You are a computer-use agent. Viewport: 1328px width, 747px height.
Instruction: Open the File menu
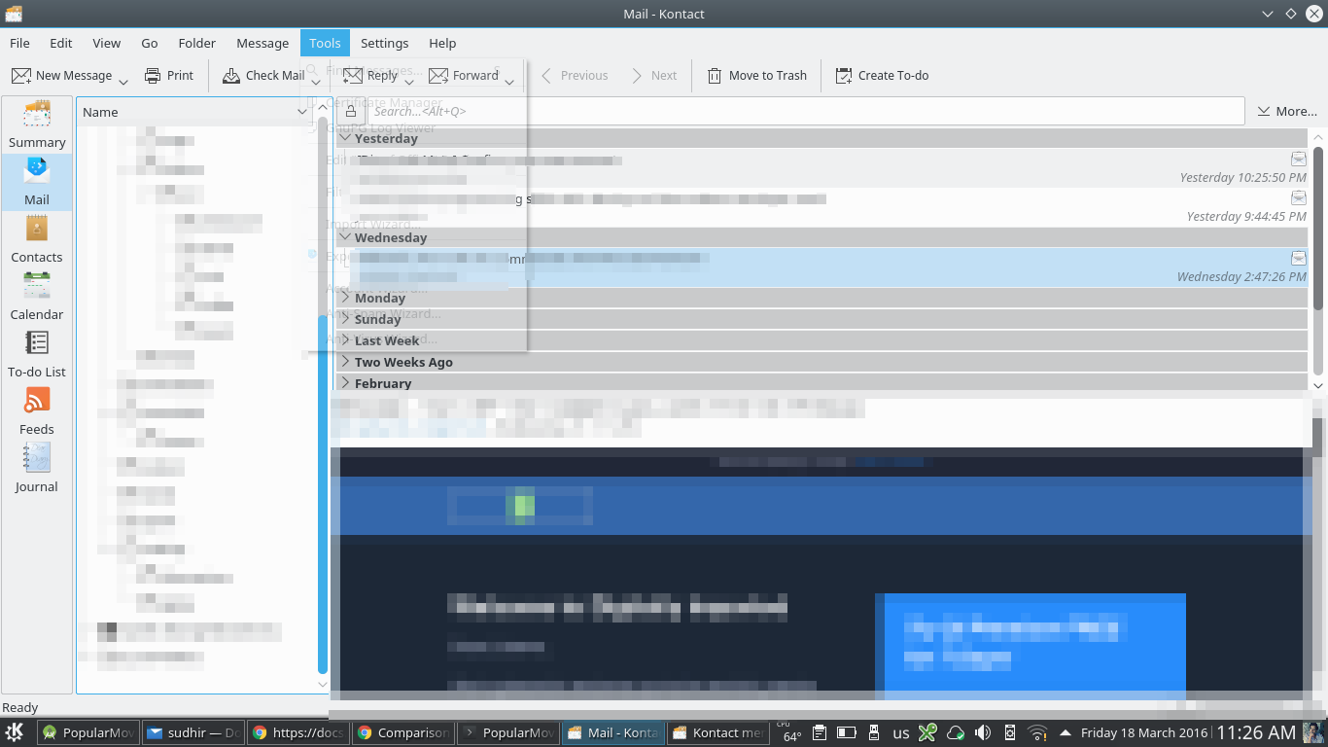(19, 43)
